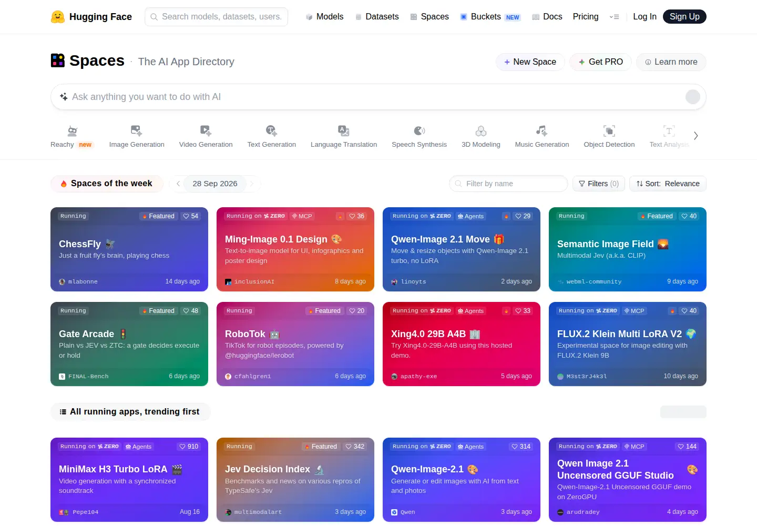Viewport: 757px width, 526px height.
Task: Go to the Models tab
Action: (x=324, y=17)
